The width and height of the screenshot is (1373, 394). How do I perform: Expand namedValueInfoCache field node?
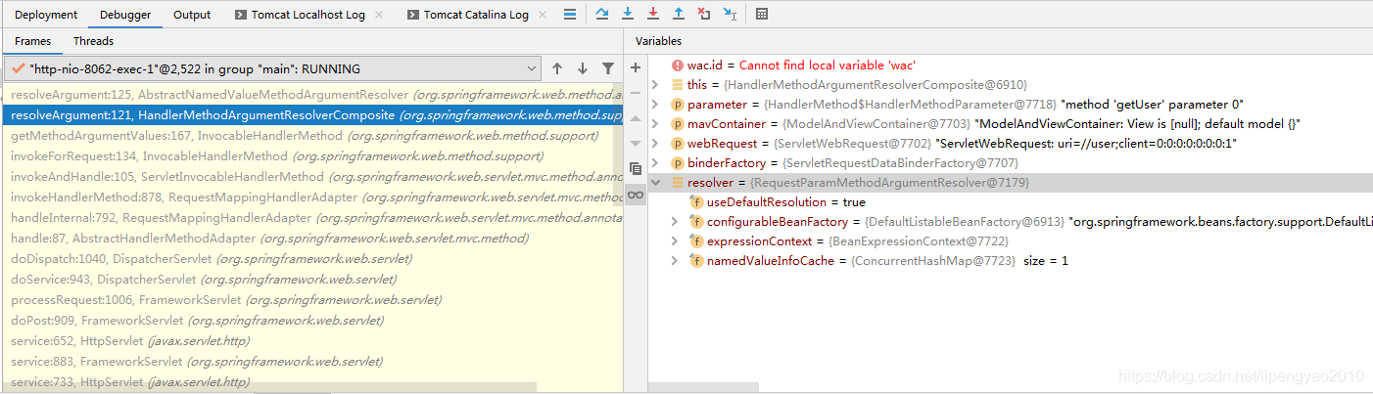pos(674,261)
